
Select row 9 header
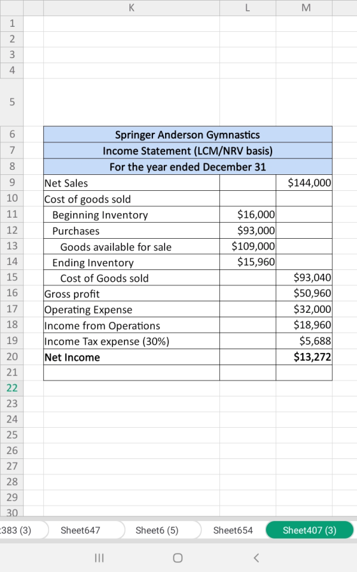click(11, 182)
